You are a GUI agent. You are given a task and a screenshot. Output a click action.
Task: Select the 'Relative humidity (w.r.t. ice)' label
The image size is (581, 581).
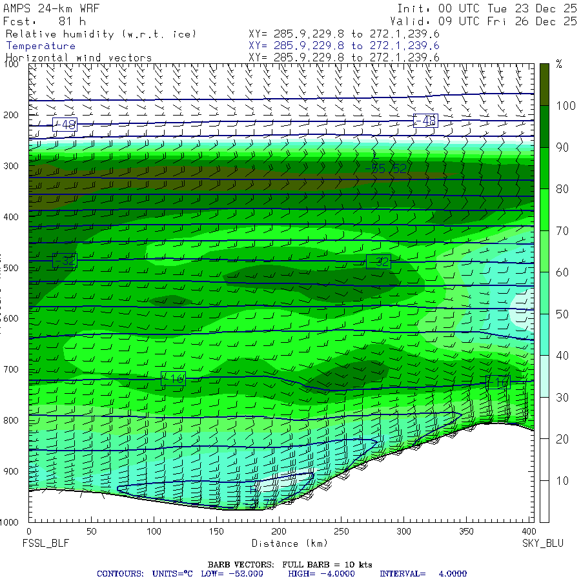pos(101,34)
